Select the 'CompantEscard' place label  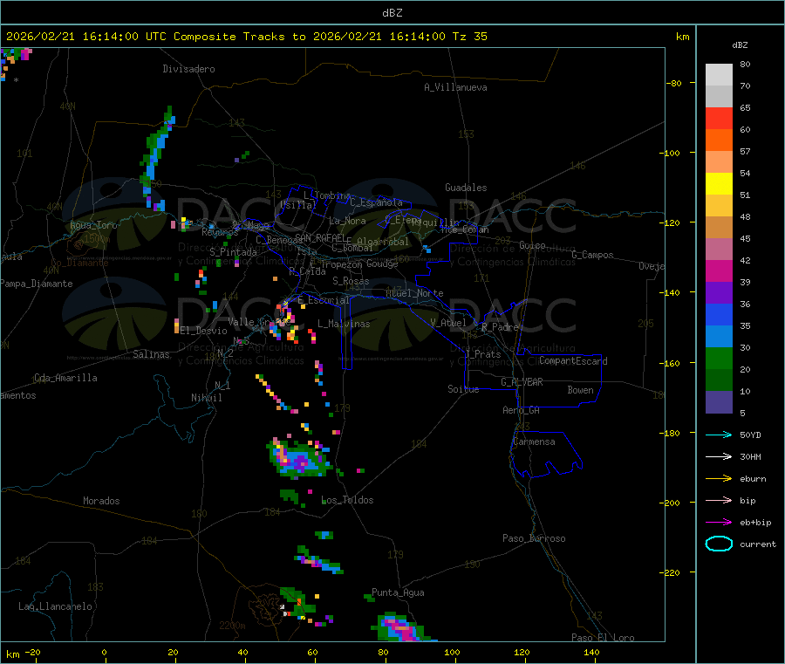[573, 361]
